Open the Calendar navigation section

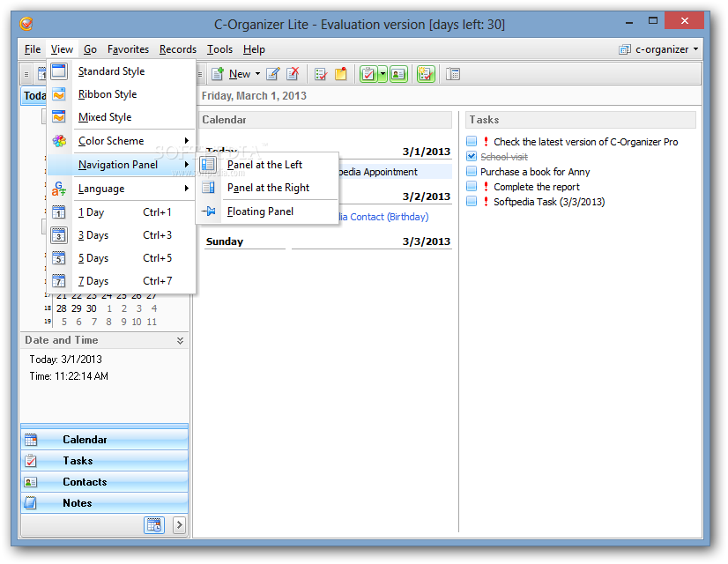click(x=105, y=439)
